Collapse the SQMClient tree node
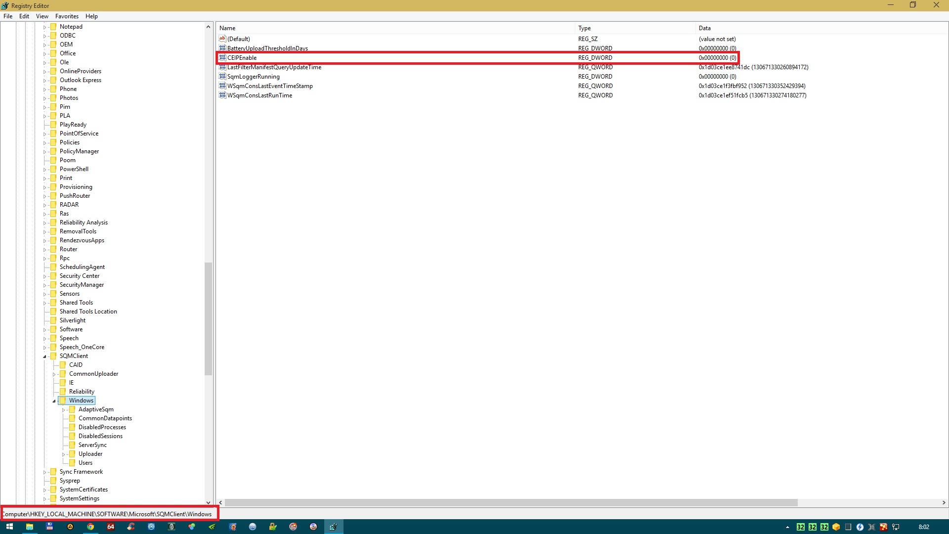The image size is (949, 534). [44, 356]
